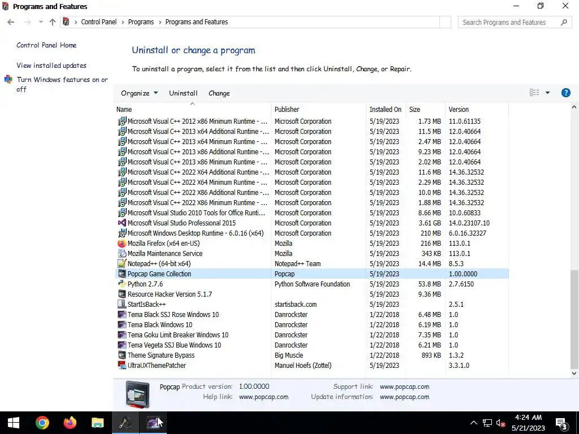The height and width of the screenshot is (434, 579).
Task: Expand the Organize dropdown
Action: [x=139, y=93]
